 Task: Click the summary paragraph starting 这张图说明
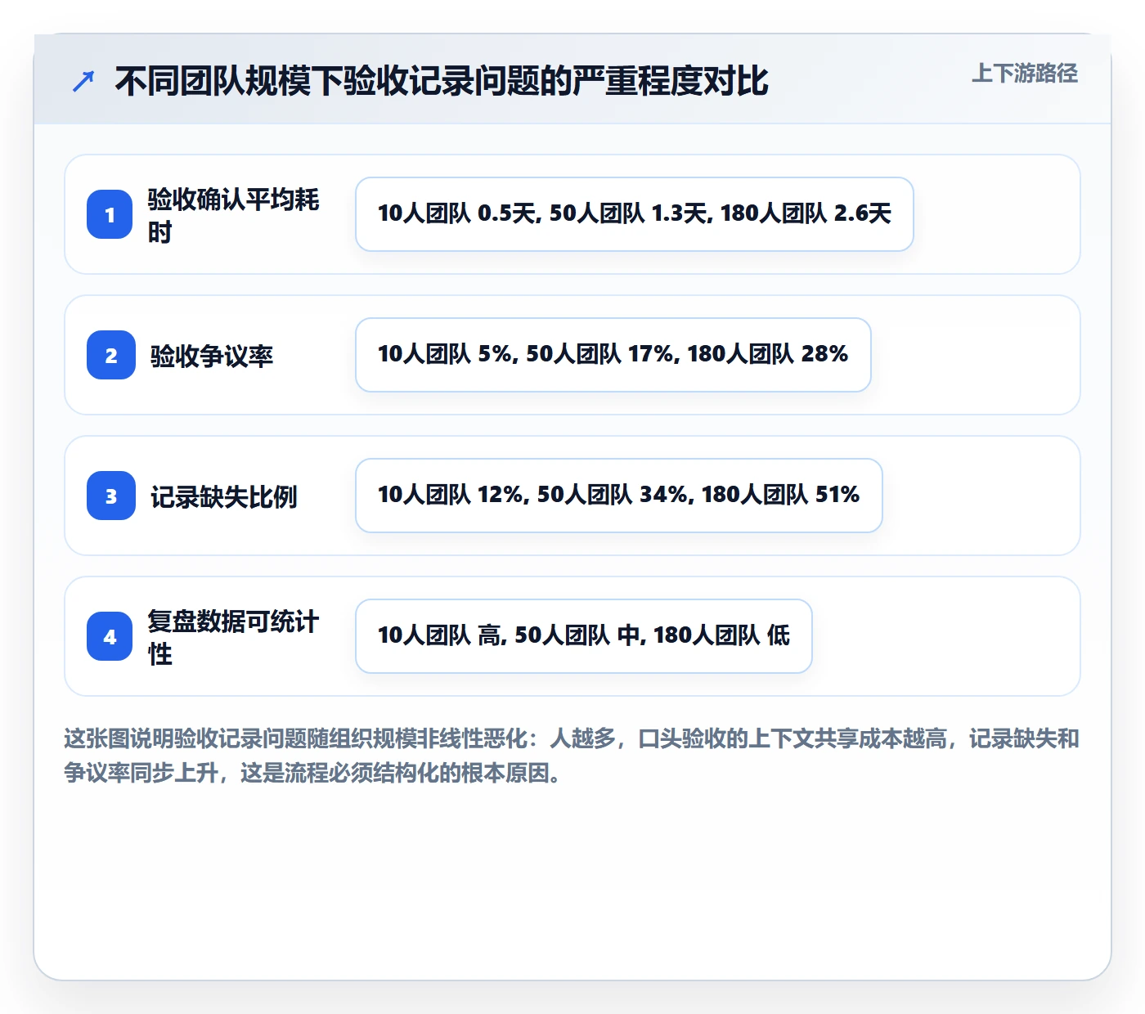coord(572,755)
